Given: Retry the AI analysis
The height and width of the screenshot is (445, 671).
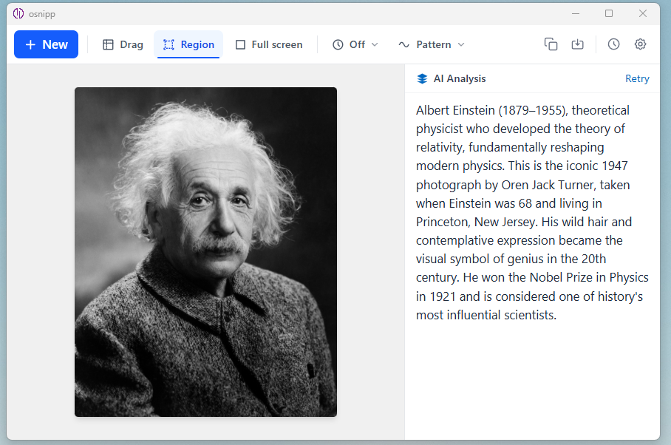Looking at the screenshot, I should [637, 78].
